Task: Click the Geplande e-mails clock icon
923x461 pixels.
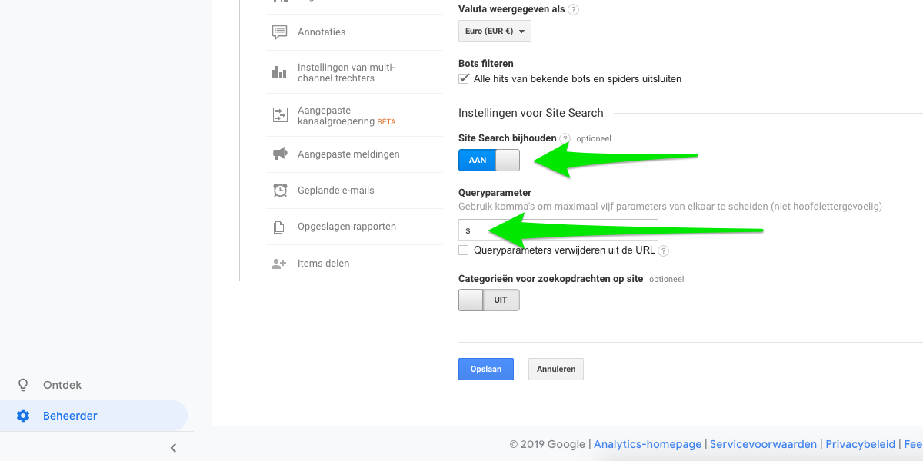Action: [x=279, y=191]
